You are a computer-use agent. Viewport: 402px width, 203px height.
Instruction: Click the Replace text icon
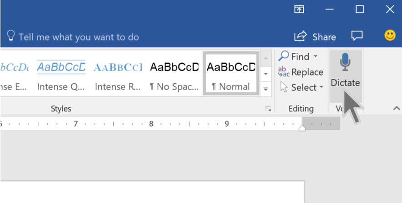[284, 72]
